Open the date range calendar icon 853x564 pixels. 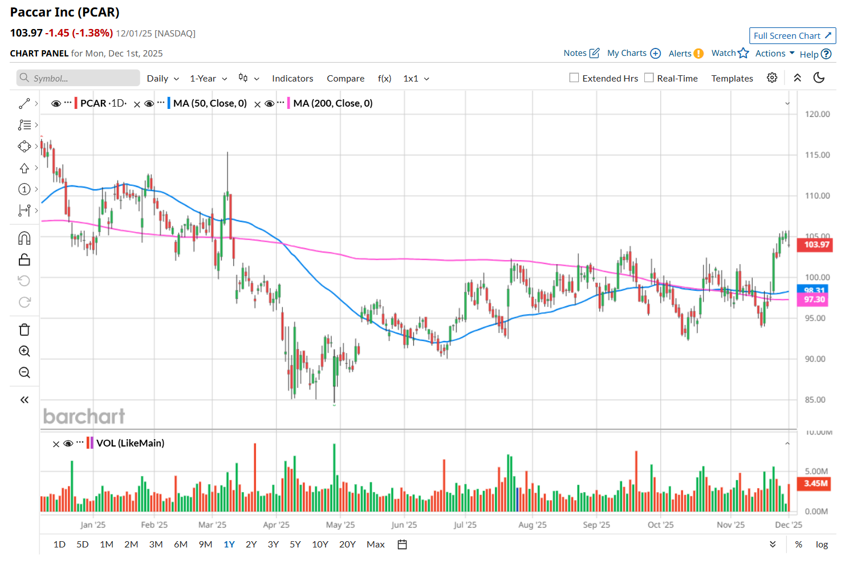[x=402, y=545]
